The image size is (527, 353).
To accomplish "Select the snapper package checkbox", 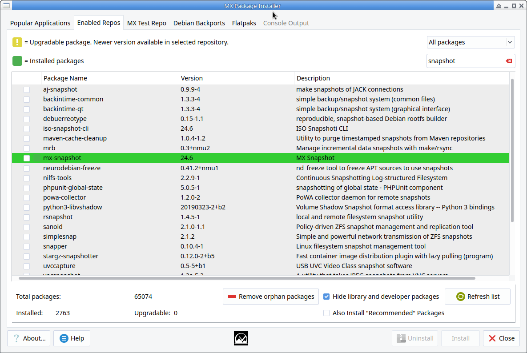I will point(27,247).
